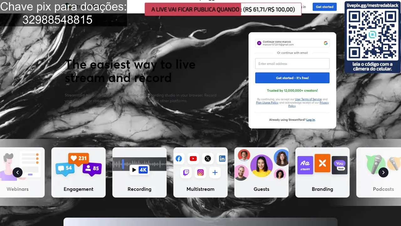Screen dimensions: 401x226
Task: Click the Instagram icon in Multistream
Action: click(x=200, y=172)
